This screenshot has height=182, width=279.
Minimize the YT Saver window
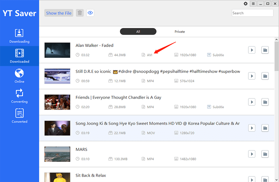[x=261, y=4]
